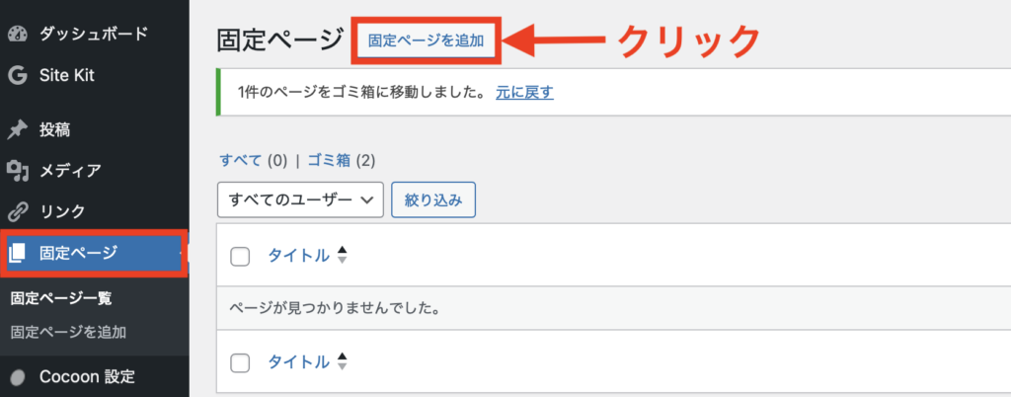Click the Cocoon 設定 circle icon
This screenshot has height=397, width=1011.
point(17,376)
